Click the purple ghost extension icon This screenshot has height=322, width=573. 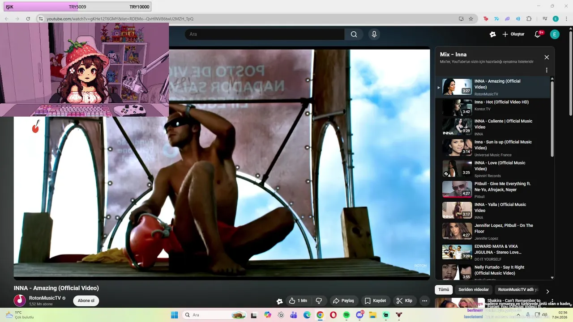507,19
